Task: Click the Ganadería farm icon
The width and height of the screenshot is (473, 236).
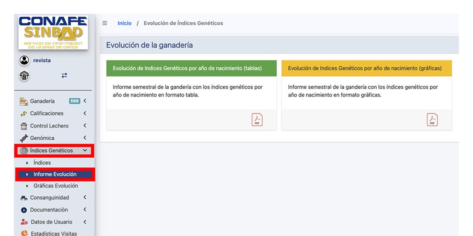Action: tap(24, 101)
